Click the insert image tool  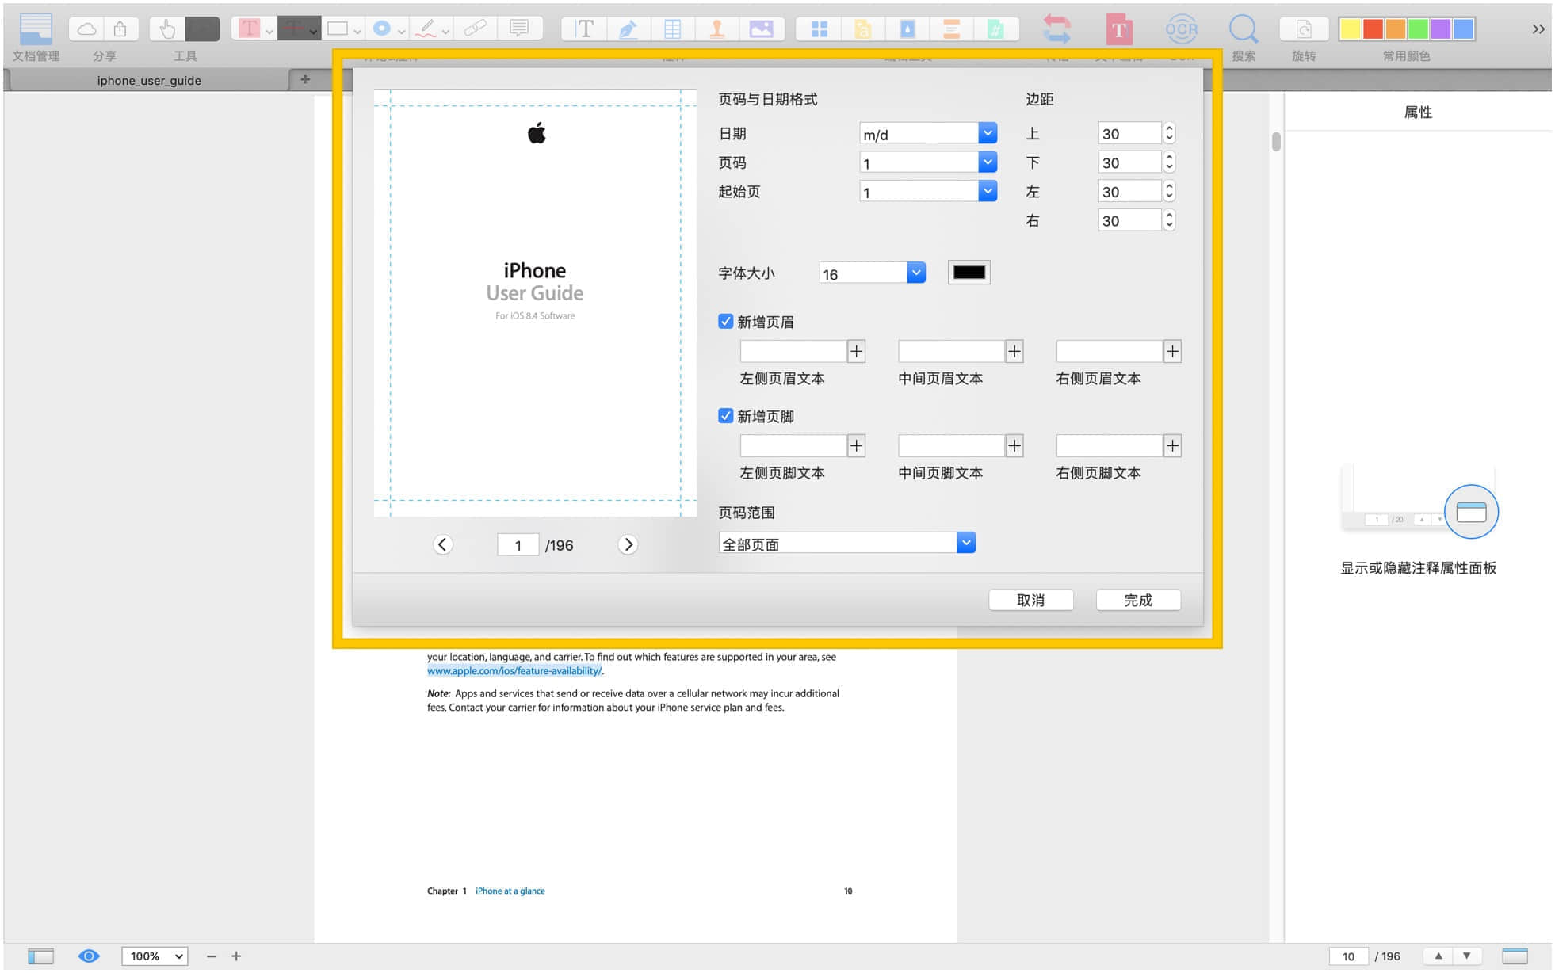(761, 29)
